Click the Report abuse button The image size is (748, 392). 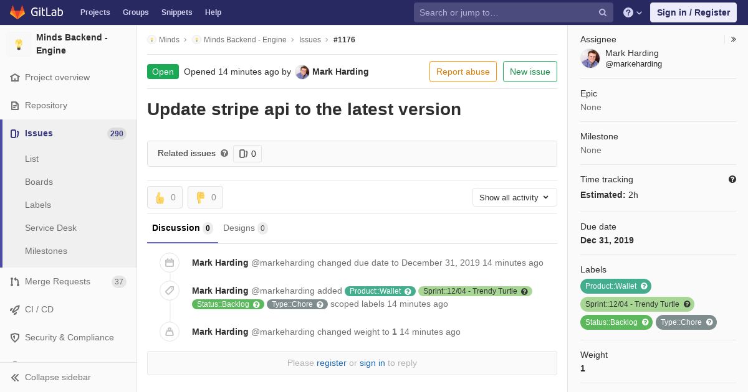pyautogui.click(x=463, y=72)
